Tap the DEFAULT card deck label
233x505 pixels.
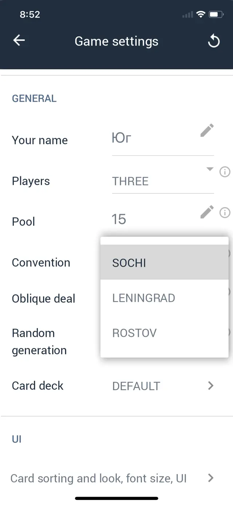point(136,385)
